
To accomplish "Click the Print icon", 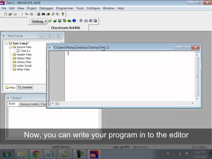I will [x=38, y=14].
